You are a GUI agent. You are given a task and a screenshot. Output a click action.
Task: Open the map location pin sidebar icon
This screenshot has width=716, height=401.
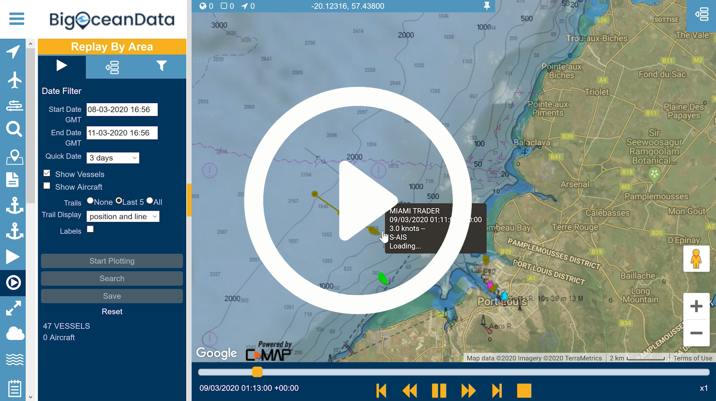point(14,157)
